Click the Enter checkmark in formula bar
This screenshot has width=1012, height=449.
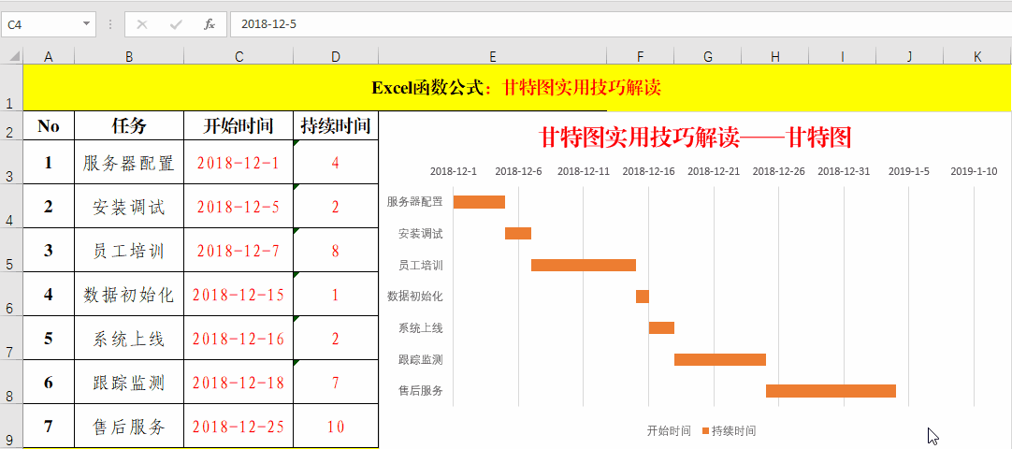(x=176, y=24)
